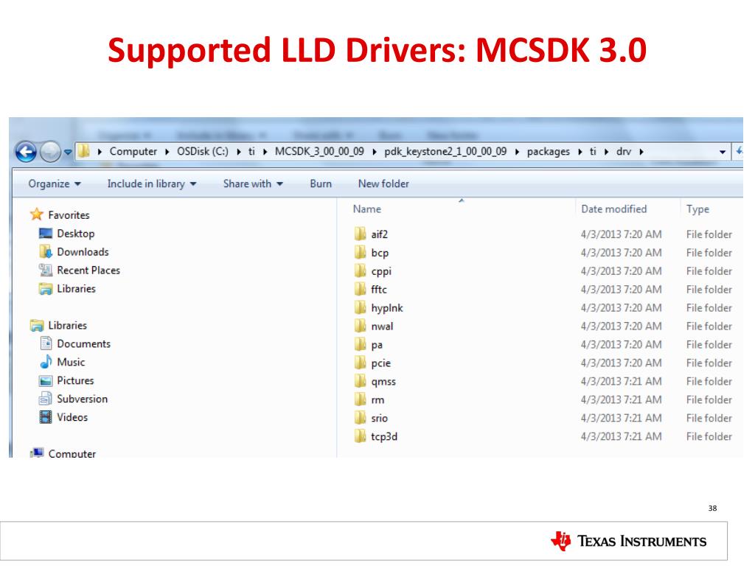Select the Libraries group header
The width and height of the screenshot is (755, 566).
pos(67,325)
